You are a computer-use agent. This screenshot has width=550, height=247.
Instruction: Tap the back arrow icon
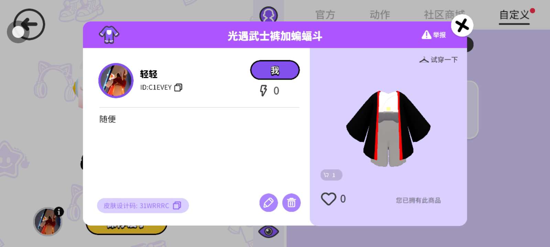coord(29,24)
